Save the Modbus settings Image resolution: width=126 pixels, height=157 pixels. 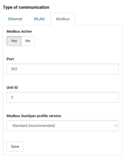coord(15,147)
